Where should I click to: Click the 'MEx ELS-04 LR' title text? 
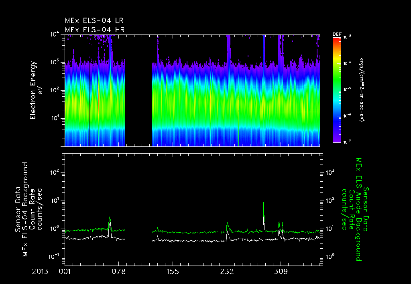[x=94, y=20]
